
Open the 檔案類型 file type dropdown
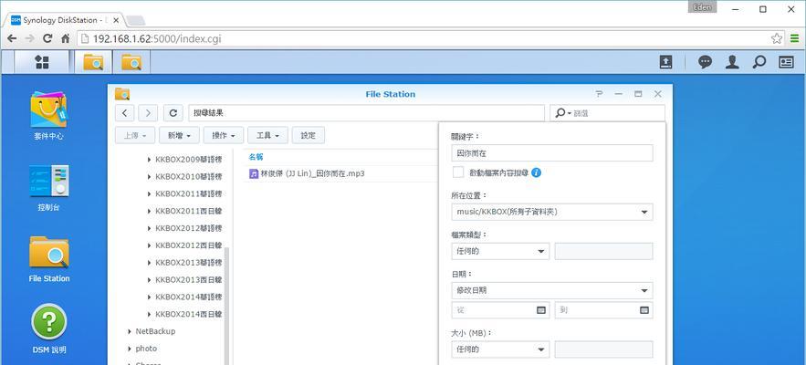pos(500,251)
